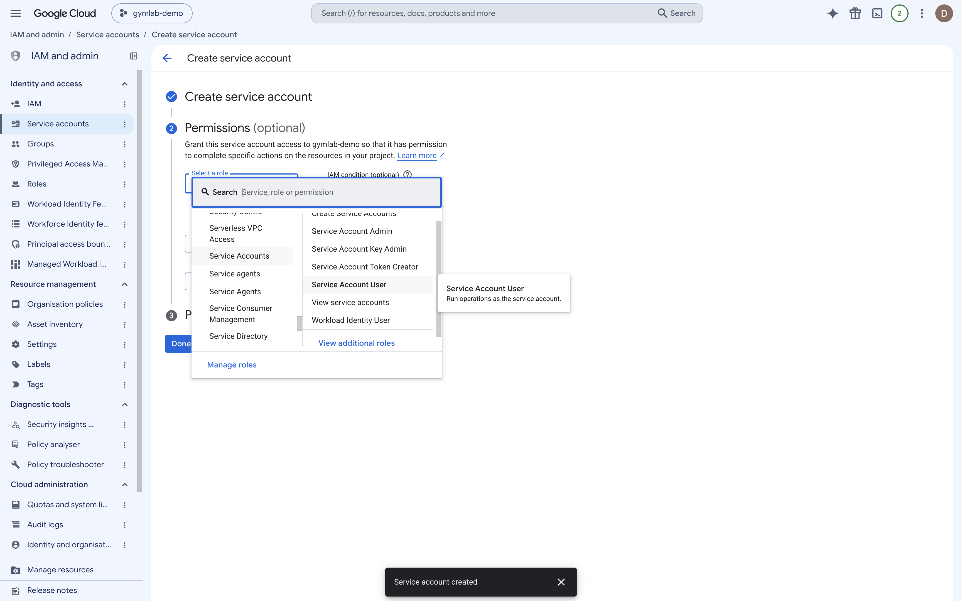Click the roles list scrollbar
The image size is (962, 601).
439,279
